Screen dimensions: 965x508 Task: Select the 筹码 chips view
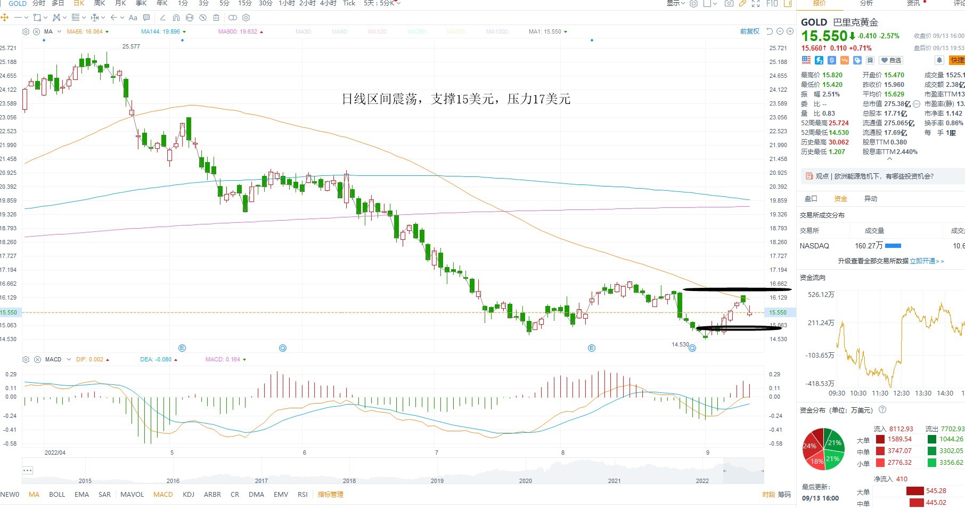click(x=784, y=494)
